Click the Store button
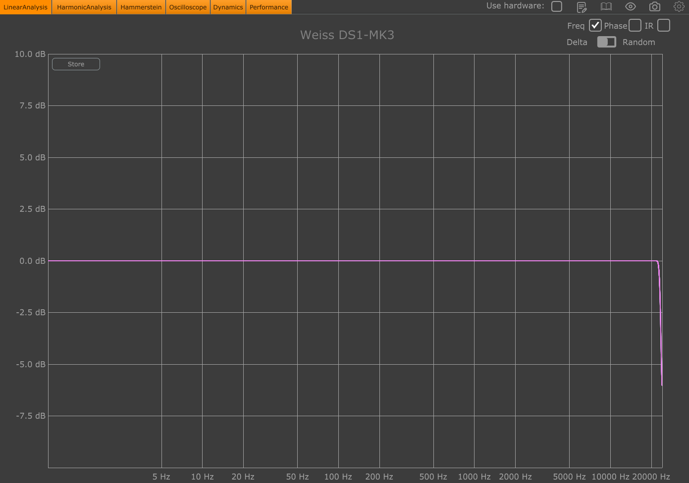 pos(76,64)
